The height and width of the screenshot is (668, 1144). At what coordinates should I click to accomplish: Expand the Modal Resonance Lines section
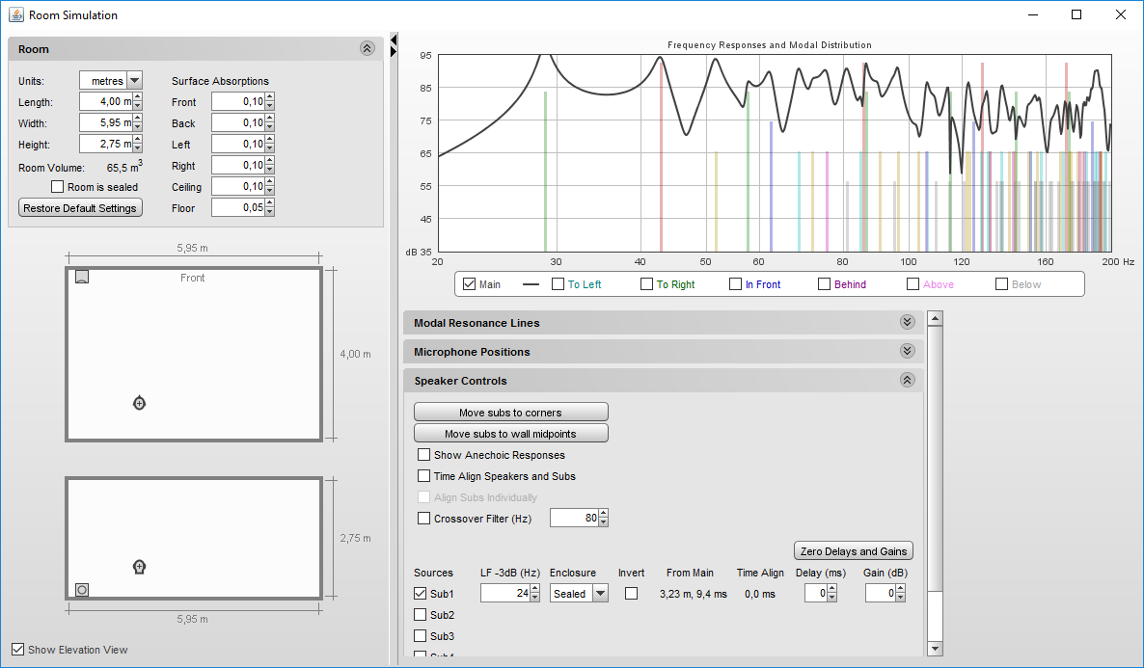coord(907,323)
